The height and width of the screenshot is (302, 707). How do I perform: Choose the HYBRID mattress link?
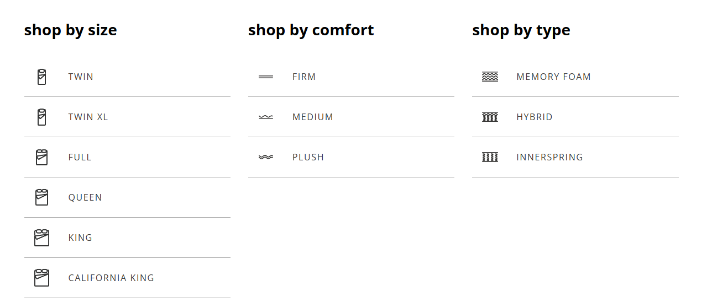tap(534, 117)
